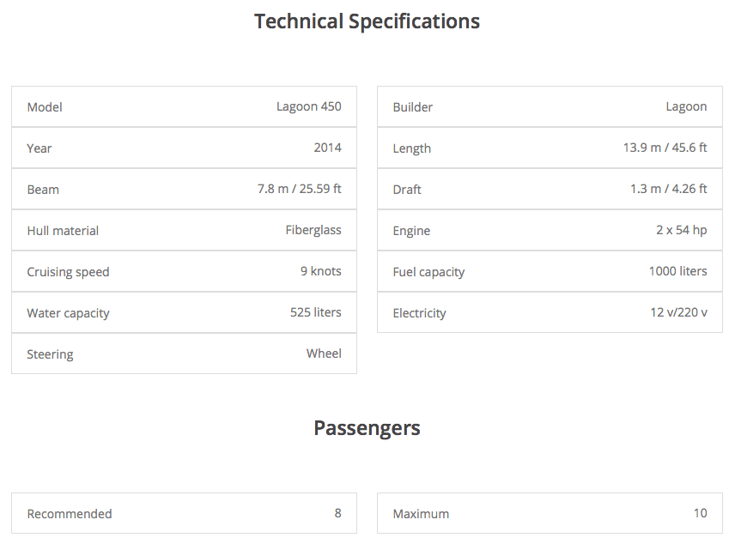
Task: Click the Year value 2014
Action: (x=328, y=148)
